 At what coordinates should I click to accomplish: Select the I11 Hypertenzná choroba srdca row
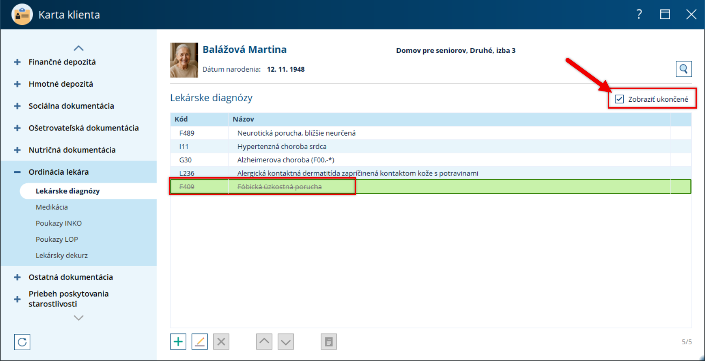click(430, 146)
